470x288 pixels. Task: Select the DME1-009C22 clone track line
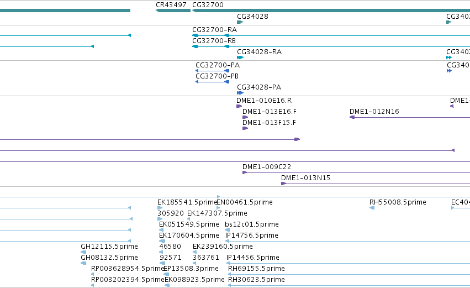click(x=356, y=172)
